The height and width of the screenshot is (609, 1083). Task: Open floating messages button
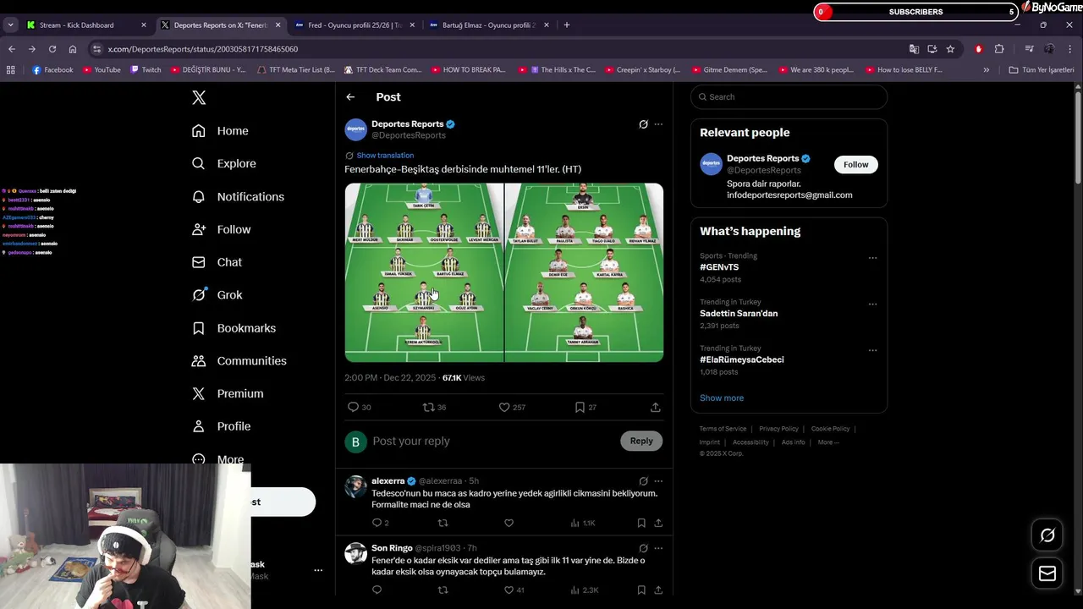tap(1047, 573)
